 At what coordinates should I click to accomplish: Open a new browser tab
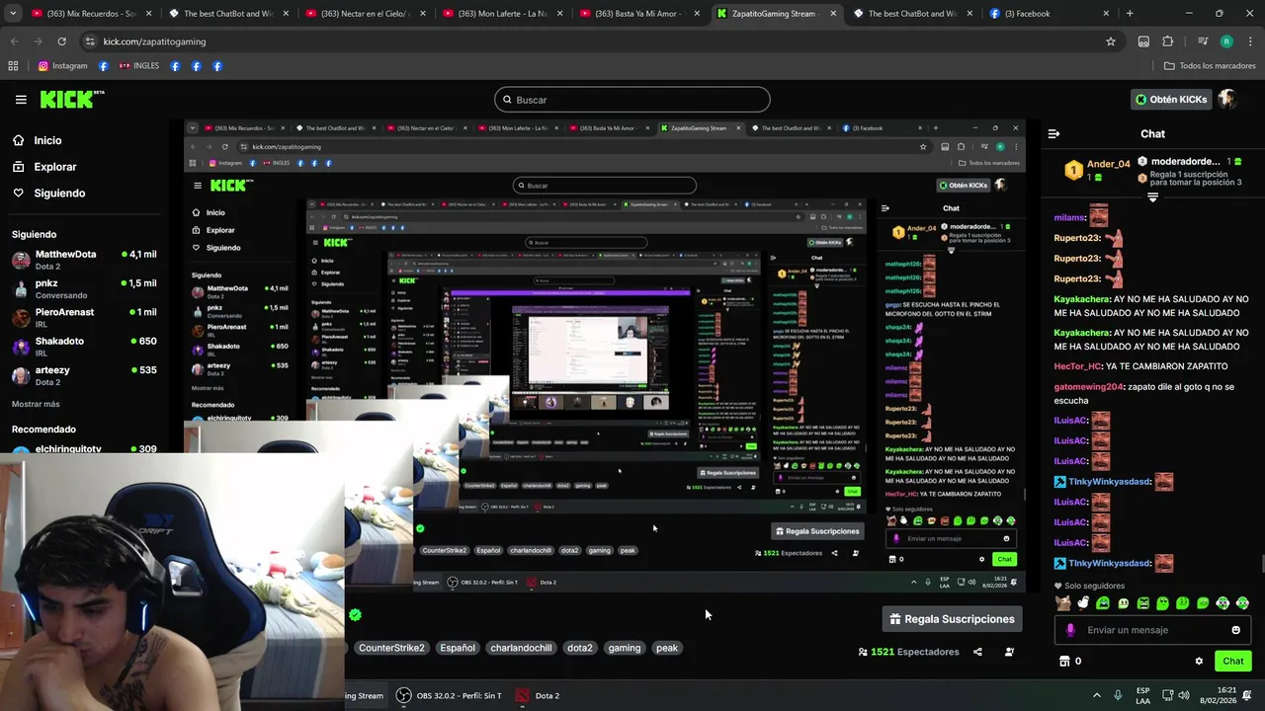tap(1130, 14)
